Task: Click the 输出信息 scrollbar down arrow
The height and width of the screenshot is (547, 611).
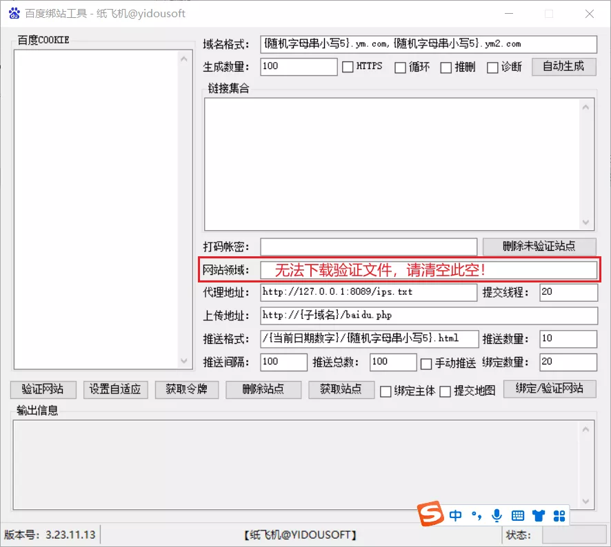Action: click(585, 501)
